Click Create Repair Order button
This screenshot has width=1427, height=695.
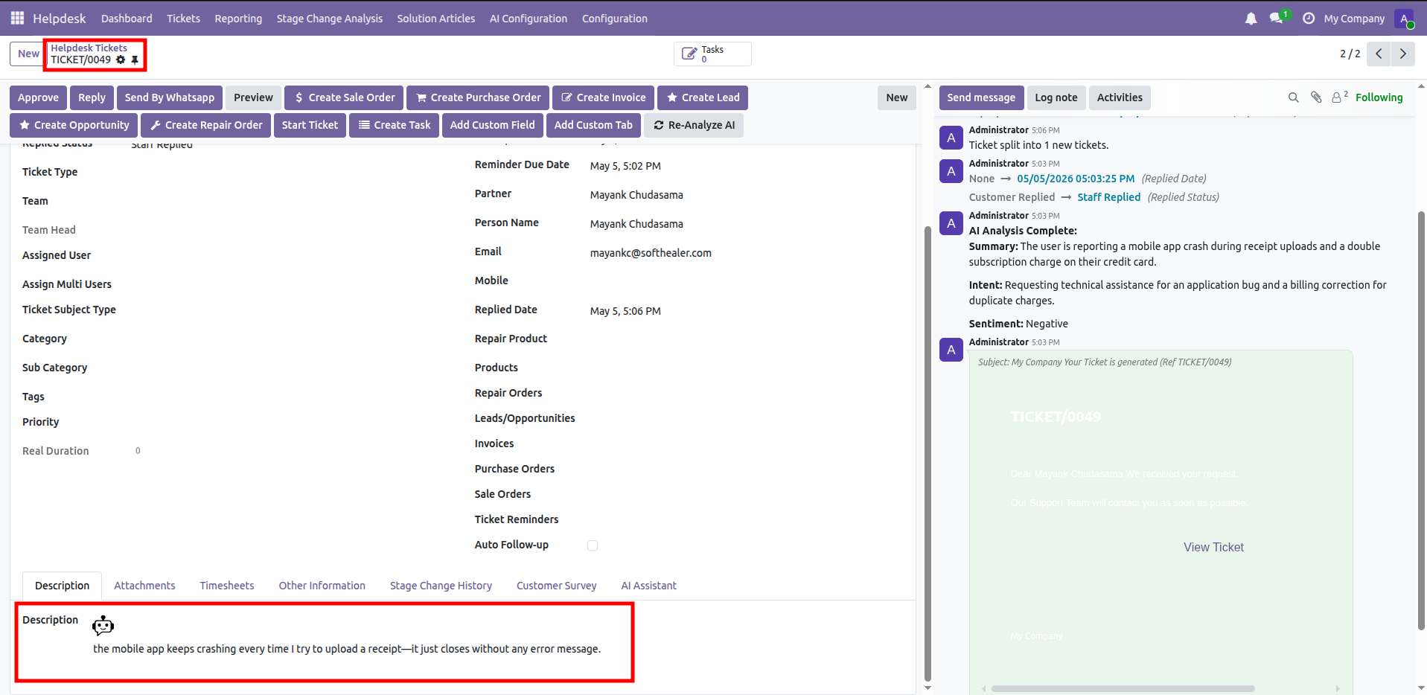click(205, 125)
